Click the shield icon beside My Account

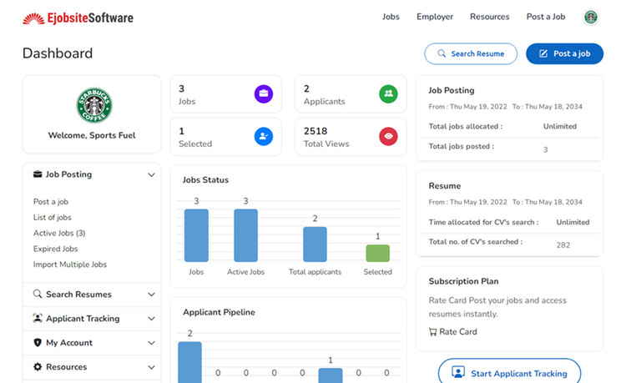pyautogui.click(x=38, y=343)
